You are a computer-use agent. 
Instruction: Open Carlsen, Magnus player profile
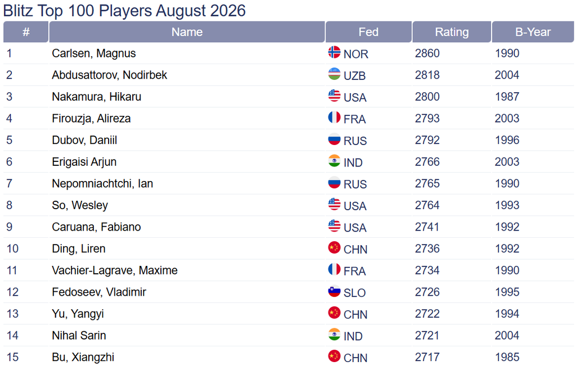tap(94, 53)
